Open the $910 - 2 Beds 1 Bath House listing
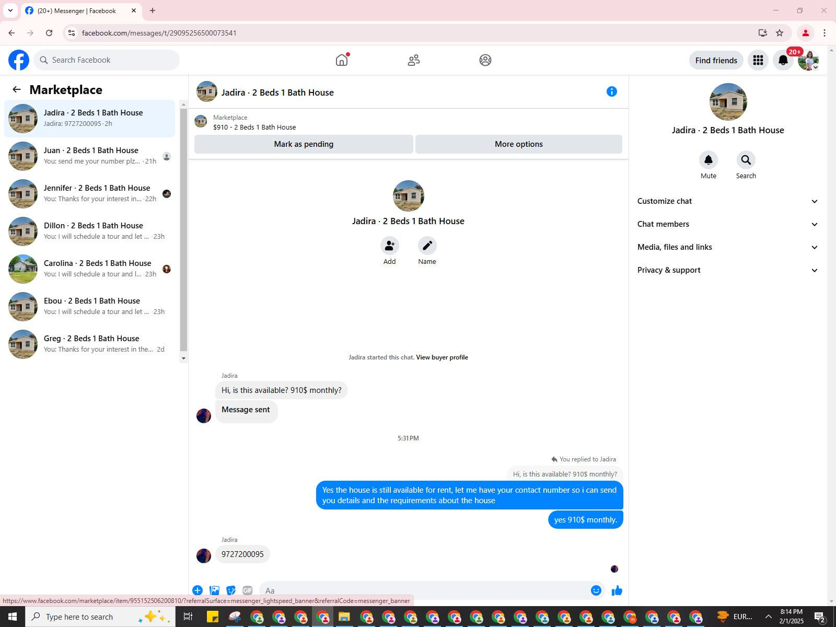836x627 pixels. point(254,127)
